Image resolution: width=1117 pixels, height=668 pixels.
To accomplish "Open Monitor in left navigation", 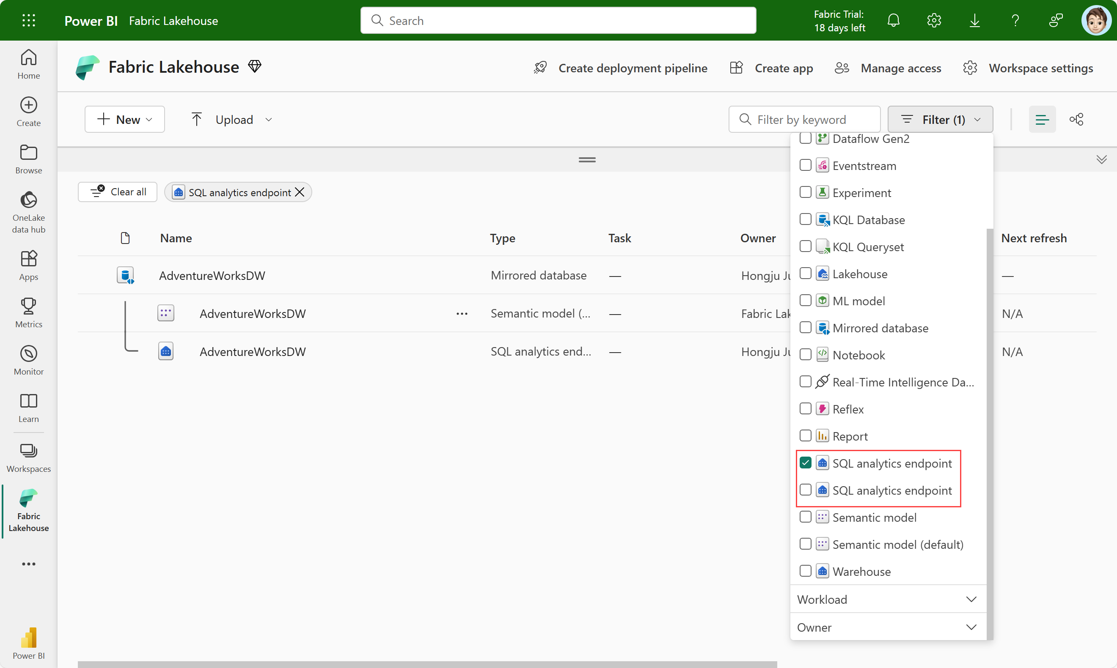I will click(x=28, y=361).
